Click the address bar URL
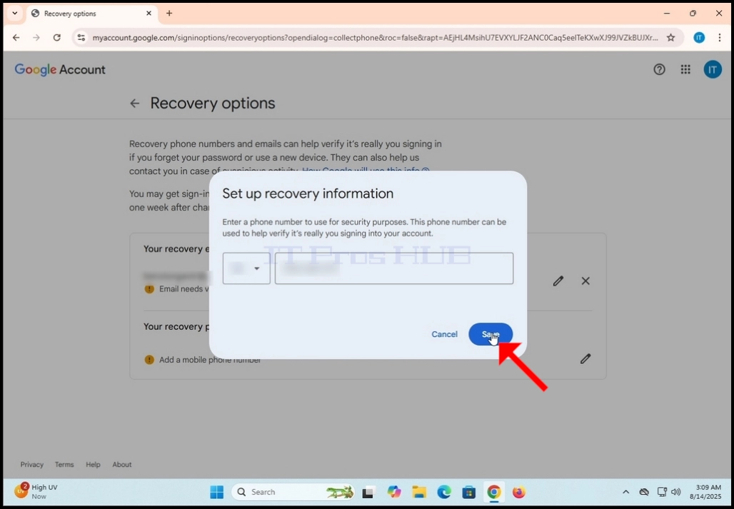Viewport: 734px width, 509px height. point(374,37)
